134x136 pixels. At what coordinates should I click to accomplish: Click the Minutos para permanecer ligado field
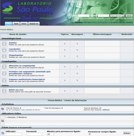[51, 134]
